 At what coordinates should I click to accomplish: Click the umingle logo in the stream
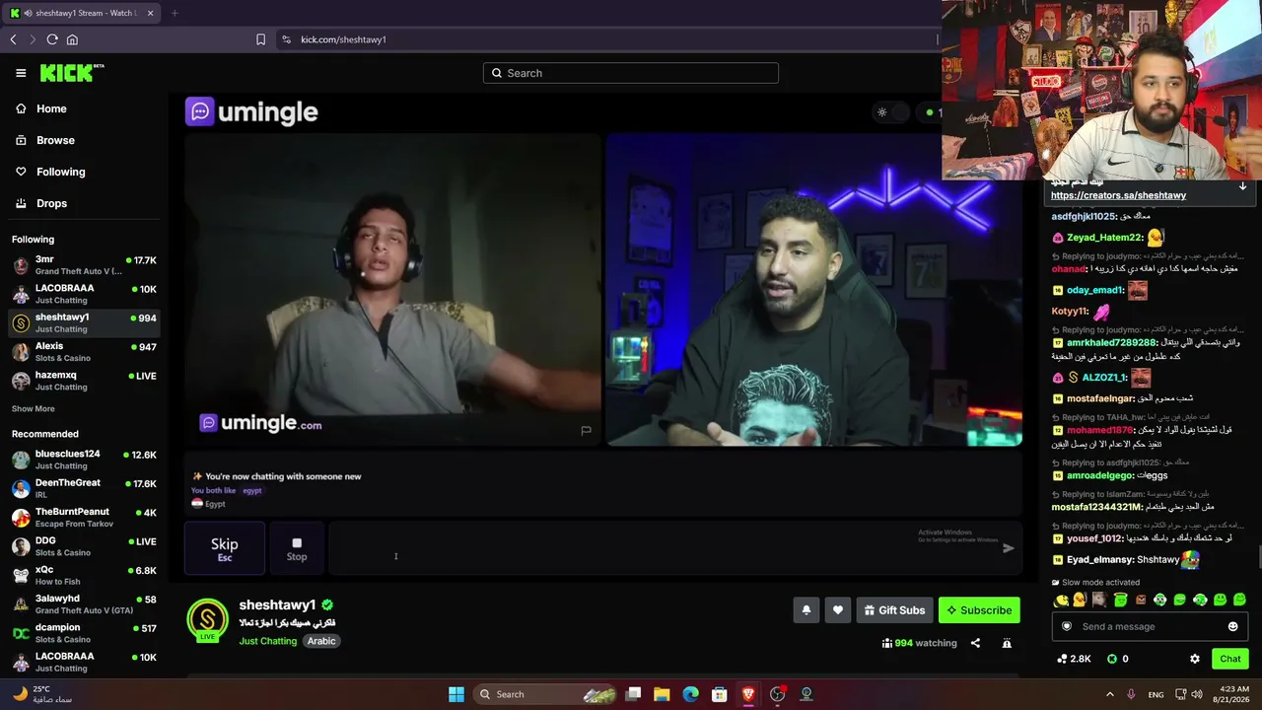(251, 112)
